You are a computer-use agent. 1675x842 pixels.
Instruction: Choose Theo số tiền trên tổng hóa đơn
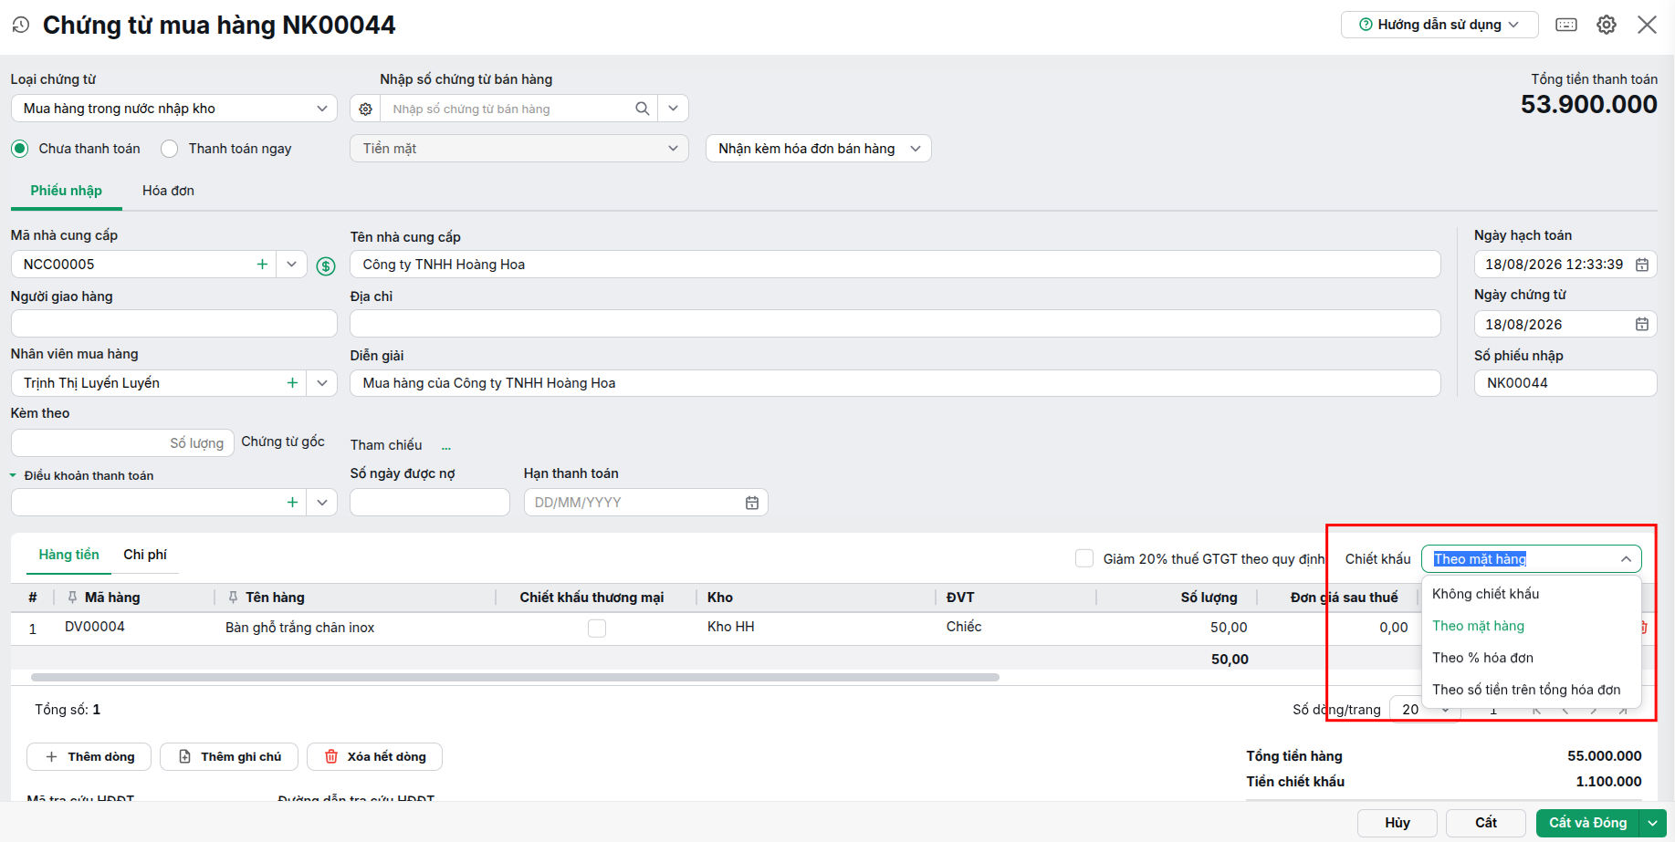point(1532,690)
